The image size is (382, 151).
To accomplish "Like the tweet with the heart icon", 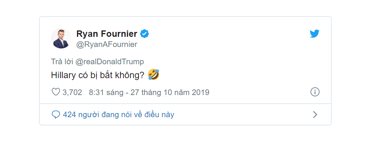I will click(56, 92).
